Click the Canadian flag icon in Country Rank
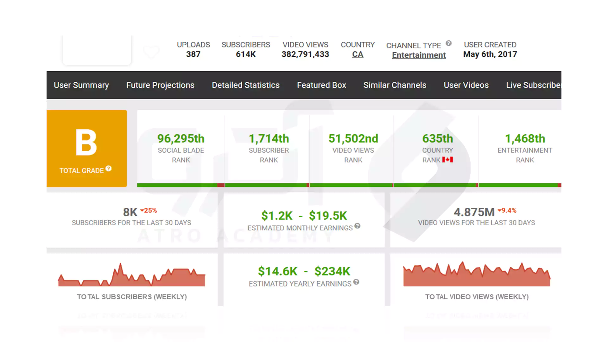The height and width of the screenshot is (342, 608). pos(448,160)
